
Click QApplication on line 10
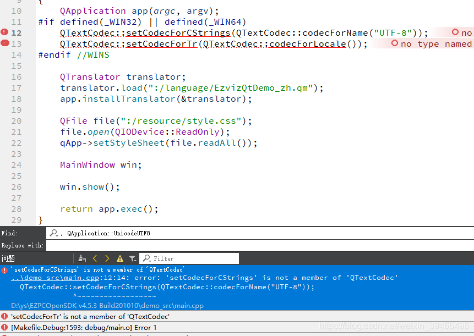[93, 11]
